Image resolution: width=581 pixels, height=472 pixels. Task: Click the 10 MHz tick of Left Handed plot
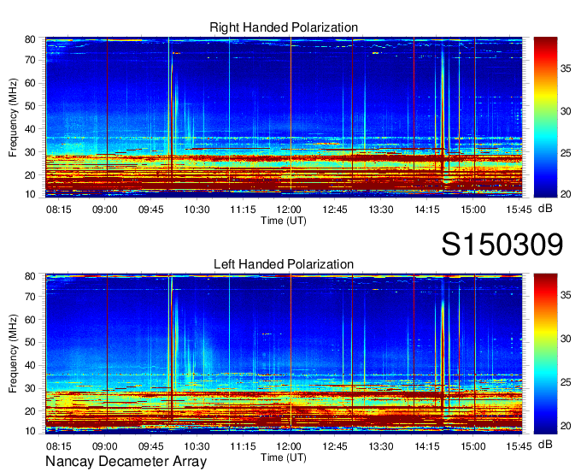pos(30,431)
